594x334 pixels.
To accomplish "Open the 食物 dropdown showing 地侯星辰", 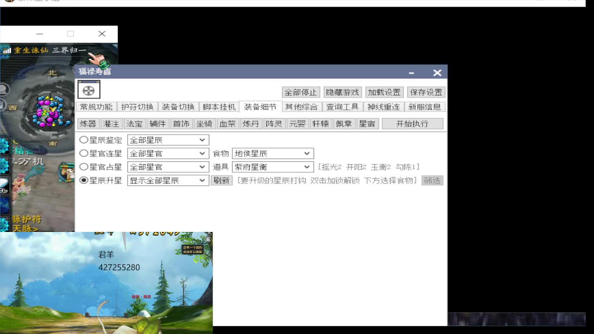I will [x=272, y=154].
